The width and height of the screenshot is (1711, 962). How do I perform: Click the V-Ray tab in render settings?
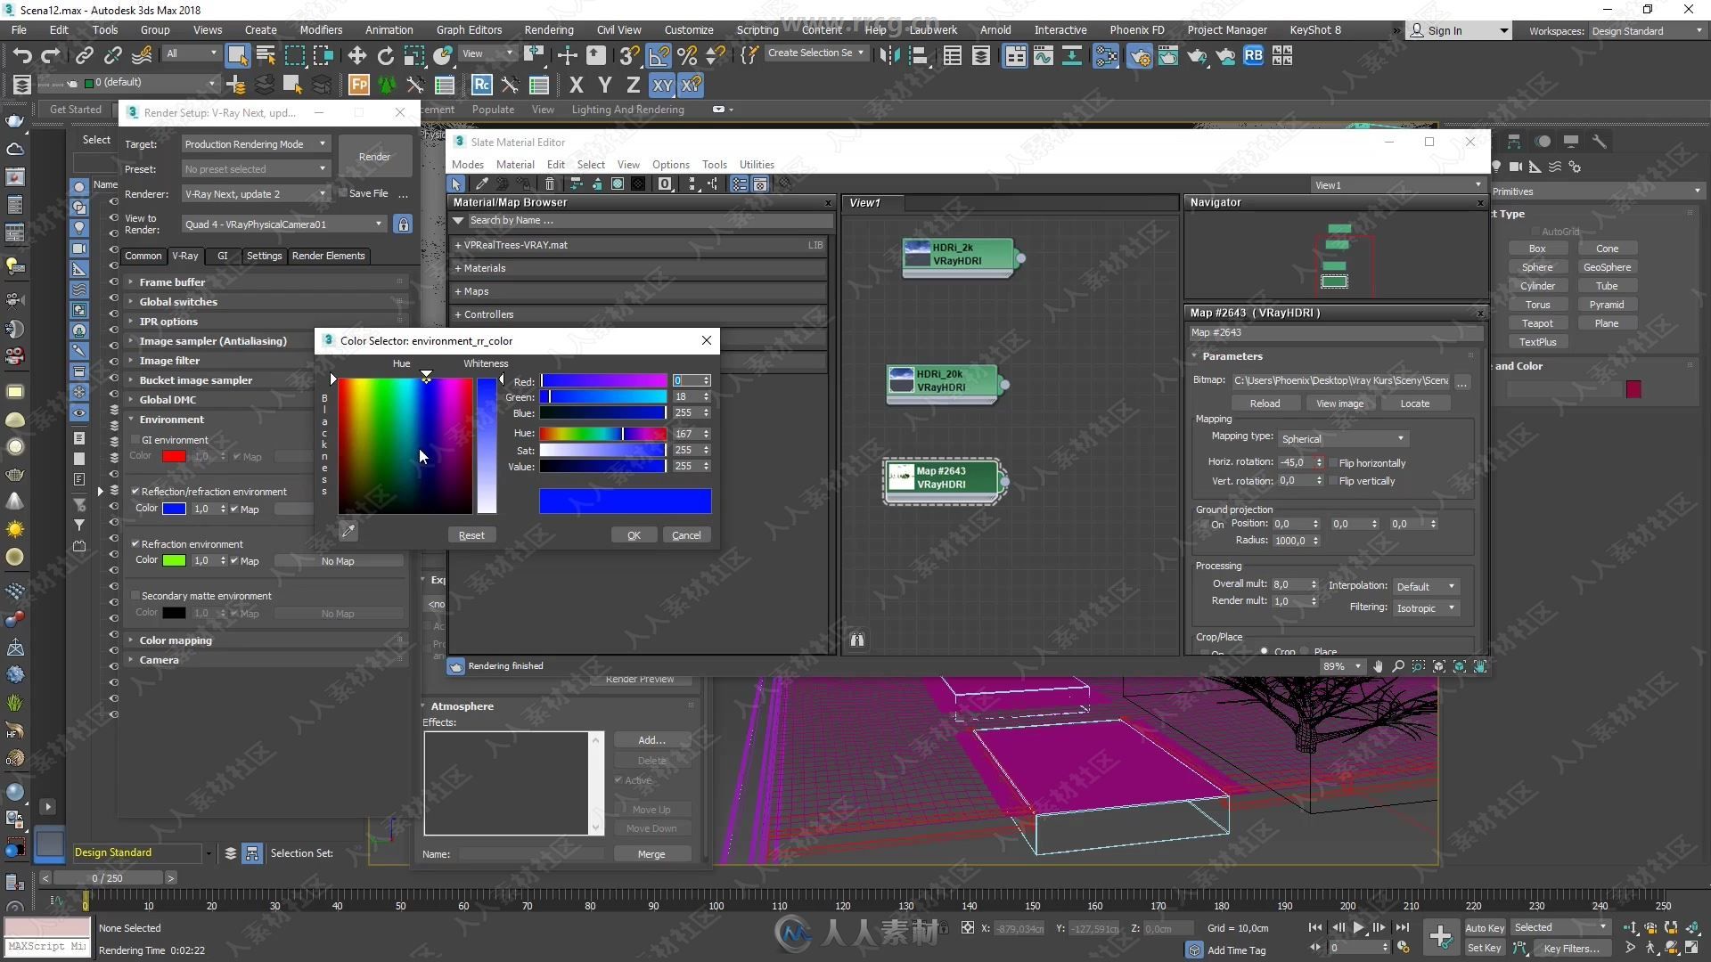pyautogui.click(x=187, y=254)
